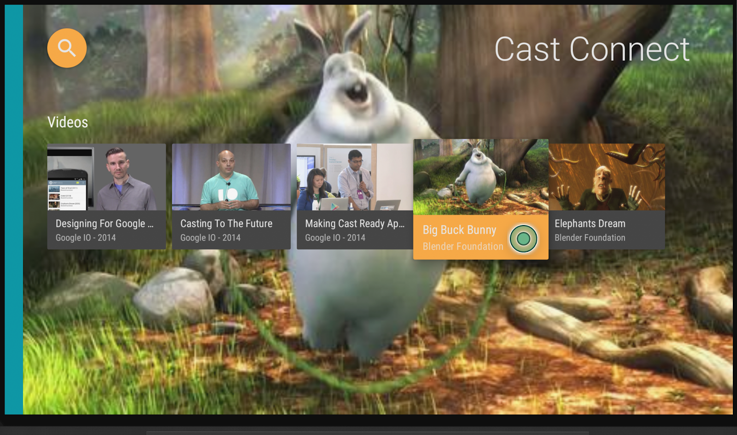Click the Google IO - 2014 label under Casting To The Future
Viewport: 737px width, 435px height.
pyautogui.click(x=211, y=238)
